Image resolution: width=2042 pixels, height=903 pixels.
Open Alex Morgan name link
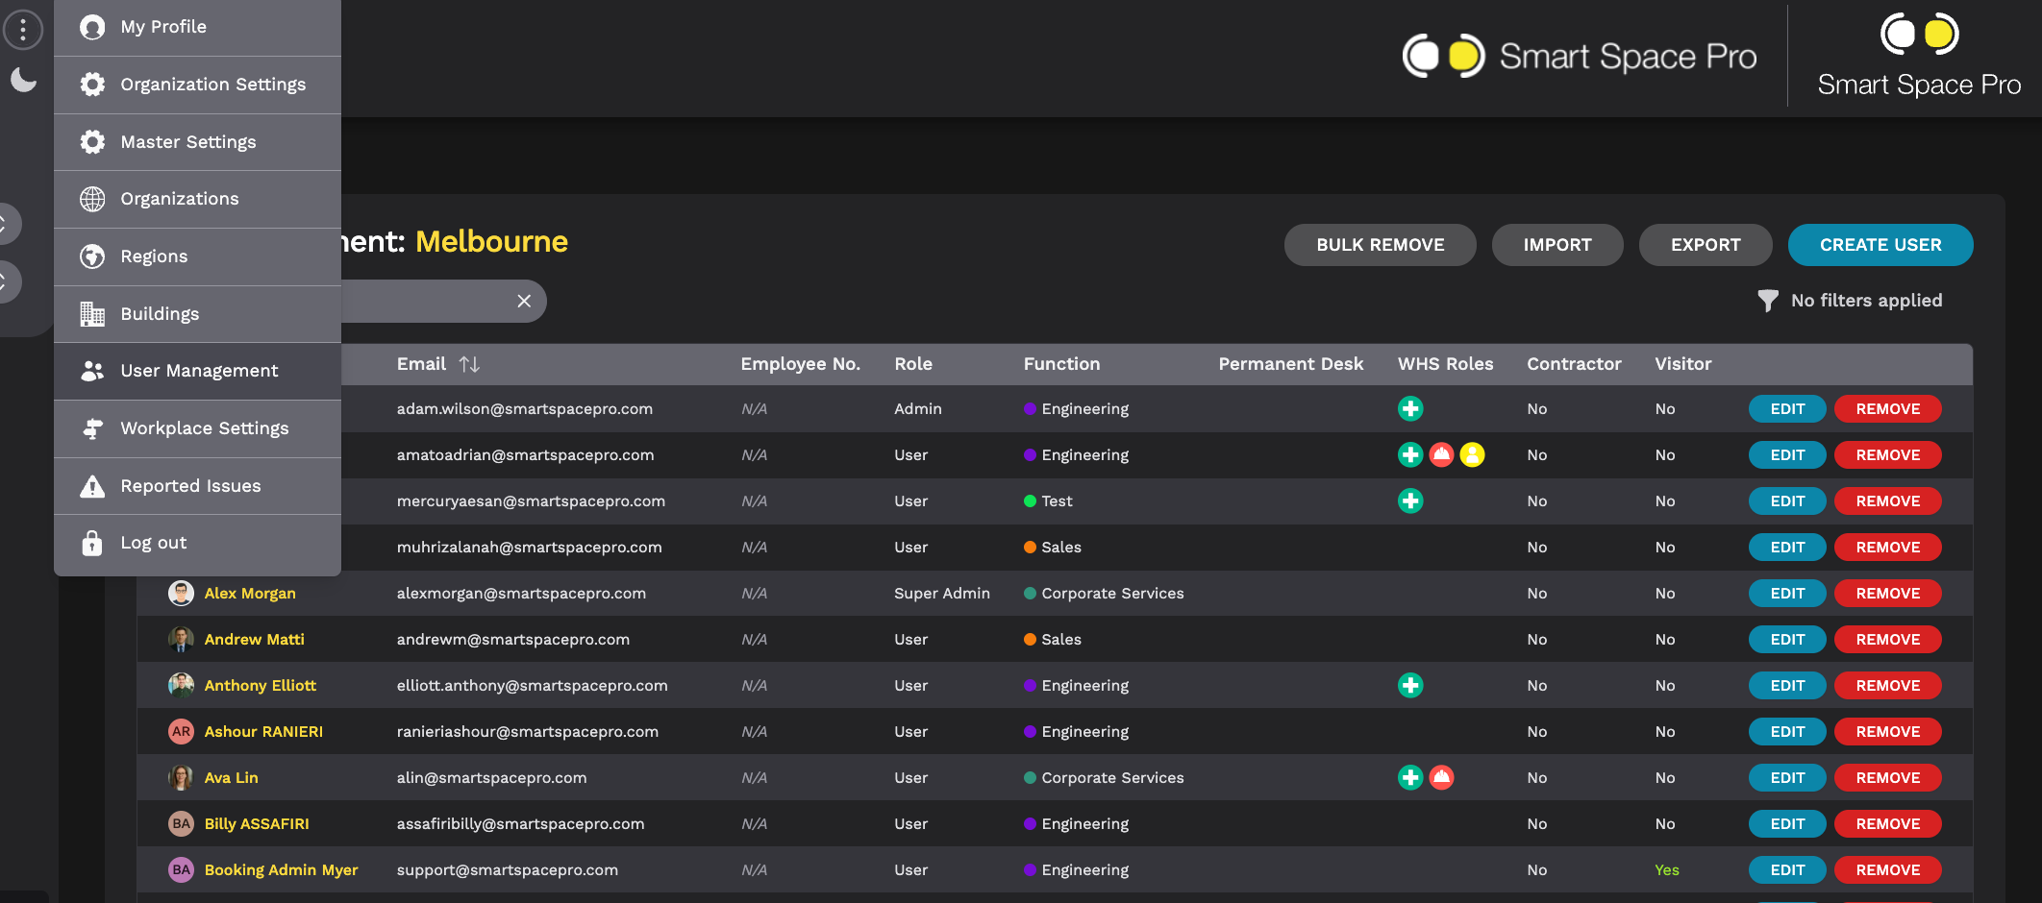(x=250, y=594)
